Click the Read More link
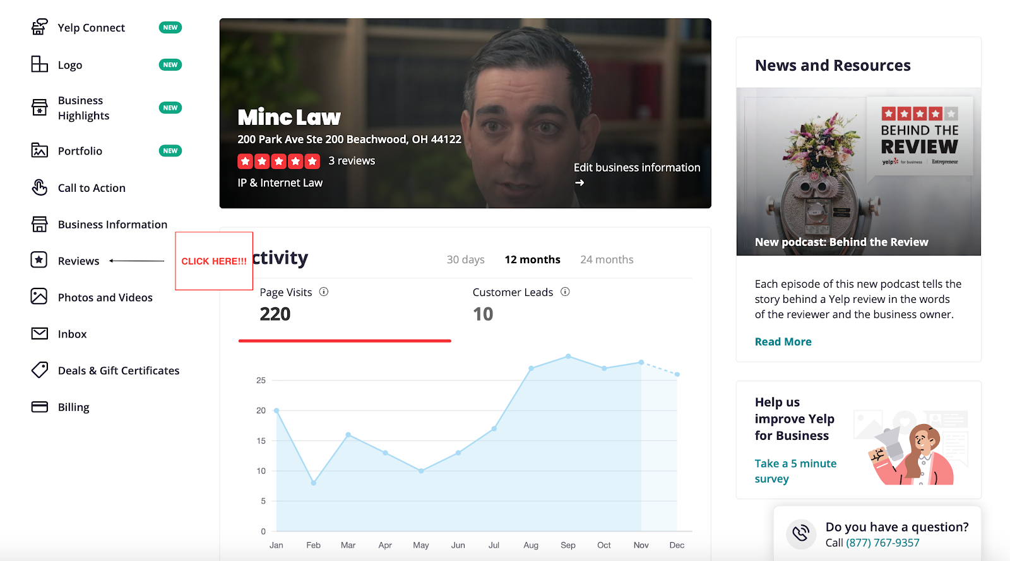The width and height of the screenshot is (1010, 561). pyautogui.click(x=783, y=341)
